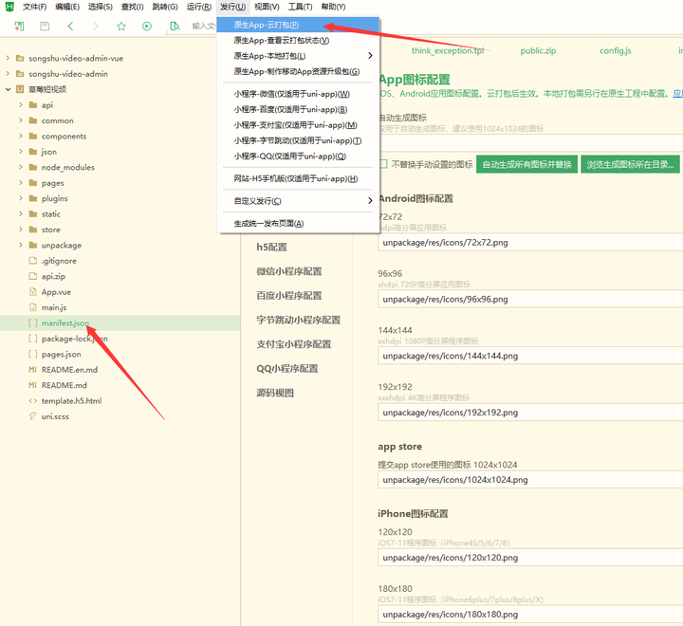Switch to public.zip editor tab
The height and width of the screenshot is (626, 683).
pyautogui.click(x=538, y=51)
